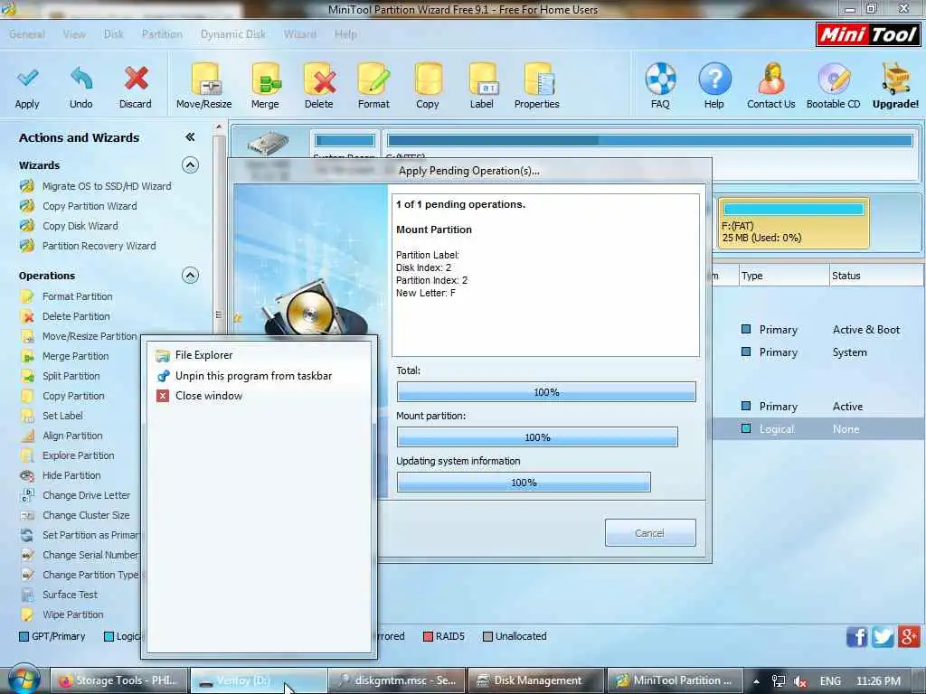Click Surface Test operation
The image size is (926, 694).
pos(70,595)
